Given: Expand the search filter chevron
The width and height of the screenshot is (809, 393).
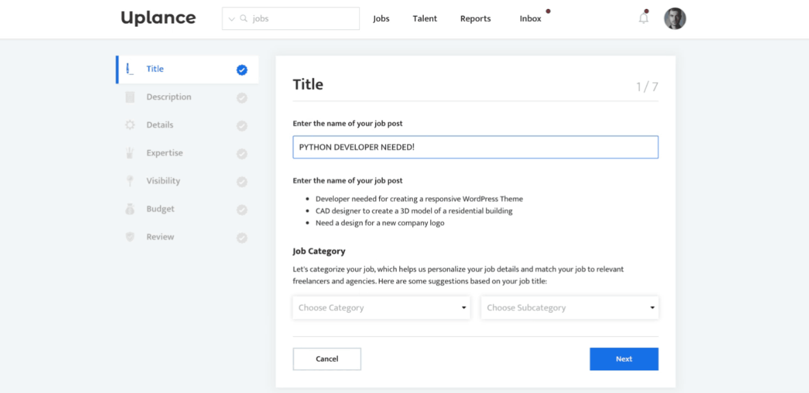Looking at the screenshot, I should pos(232,19).
